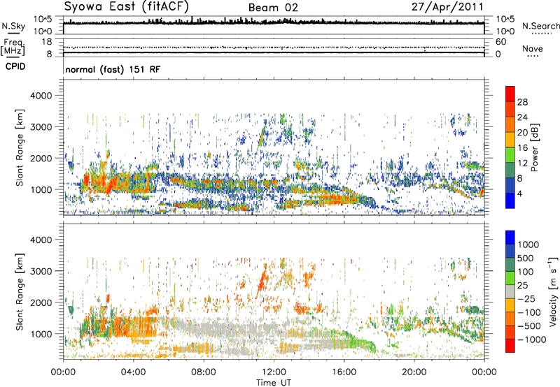The height and width of the screenshot is (387, 560).
Task: Click the "20:00" time axis tick
Action: 414,372
